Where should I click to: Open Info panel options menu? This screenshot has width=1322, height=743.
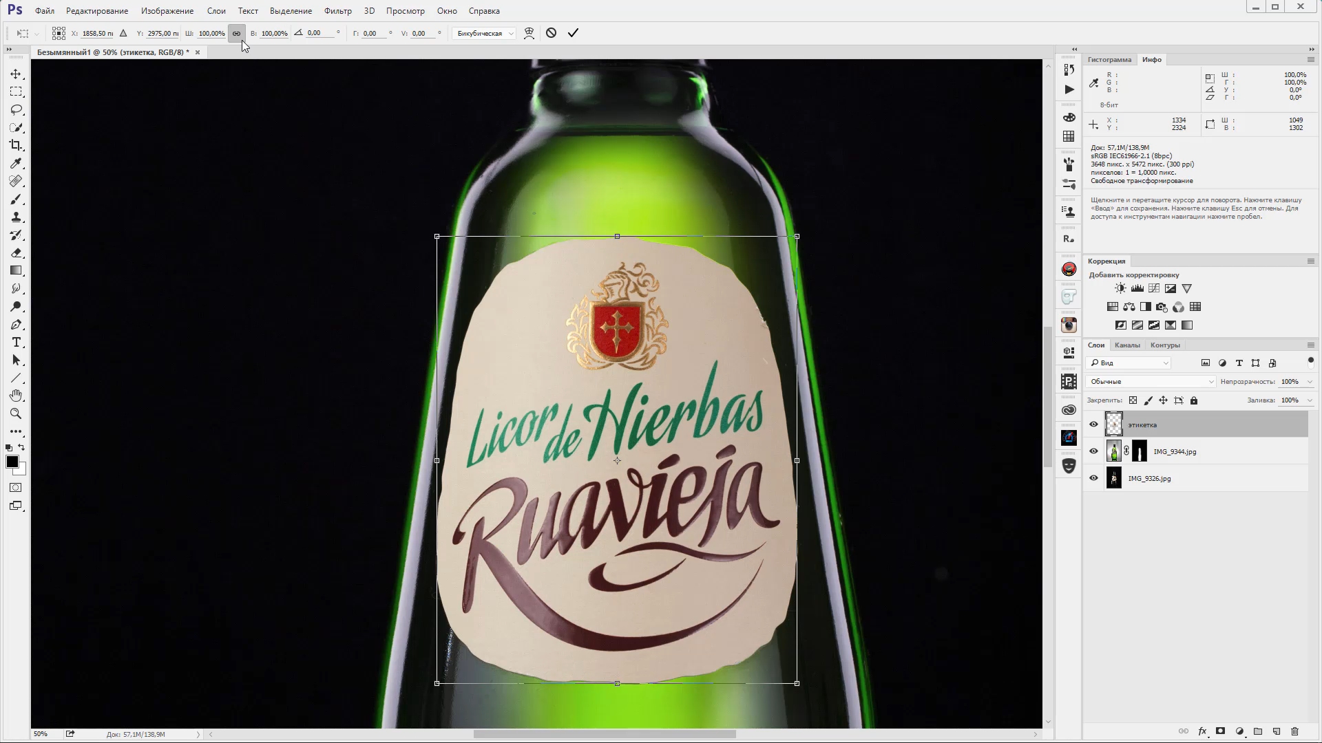click(x=1310, y=60)
